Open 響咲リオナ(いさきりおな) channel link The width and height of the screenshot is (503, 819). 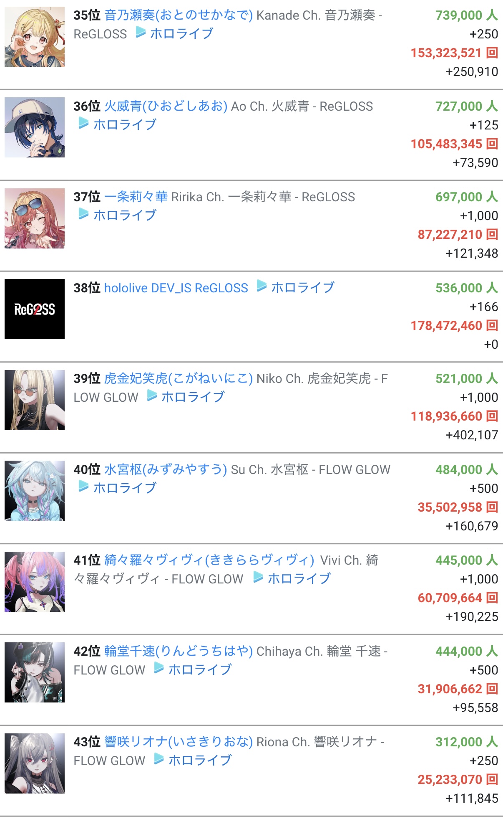pos(179,742)
